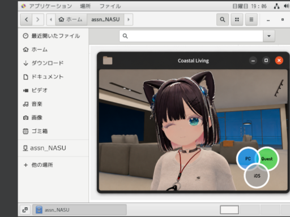Go forward with the right arrow button
The height and width of the screenshot is (217, 290).
click(x=38, y=19)
